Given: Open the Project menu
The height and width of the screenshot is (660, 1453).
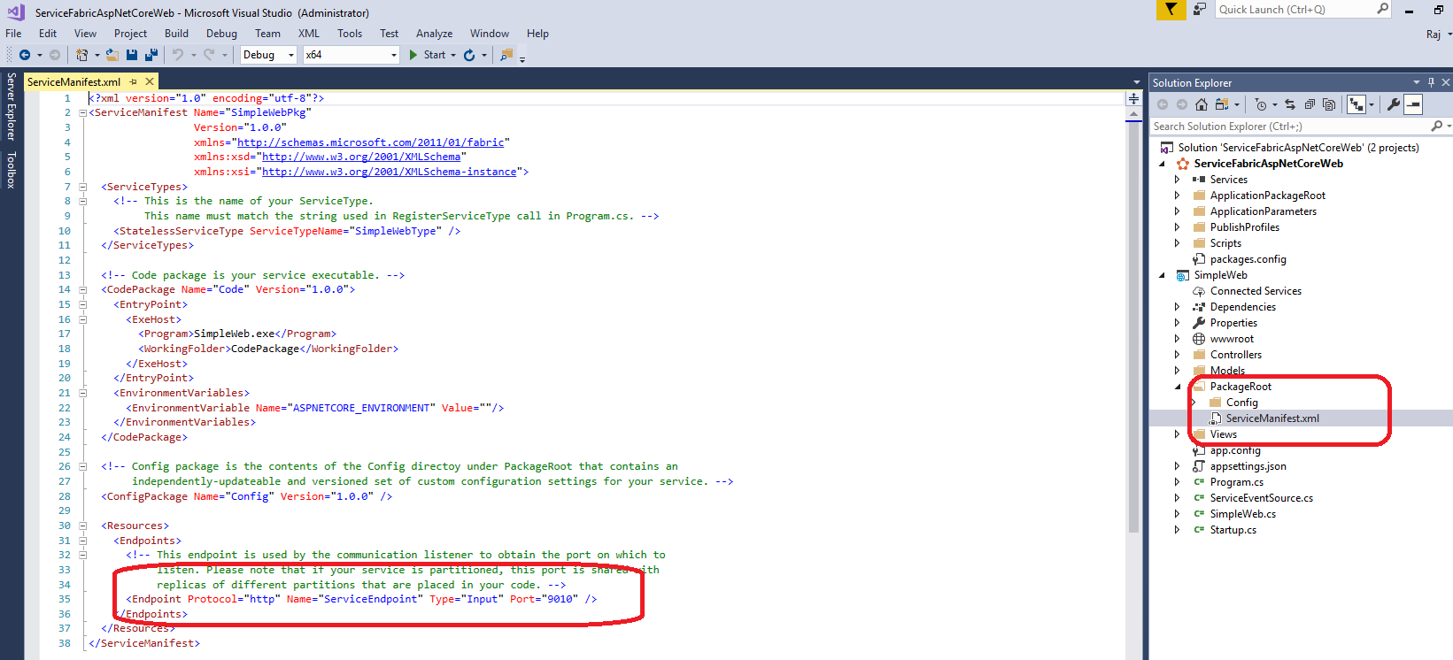Looking at the screenshot, I should tap(130, 34).
